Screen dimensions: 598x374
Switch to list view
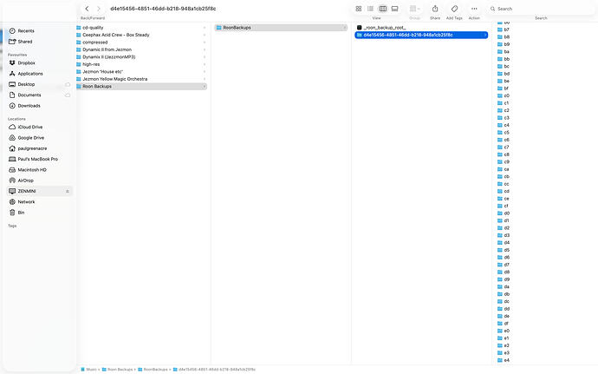370,9
